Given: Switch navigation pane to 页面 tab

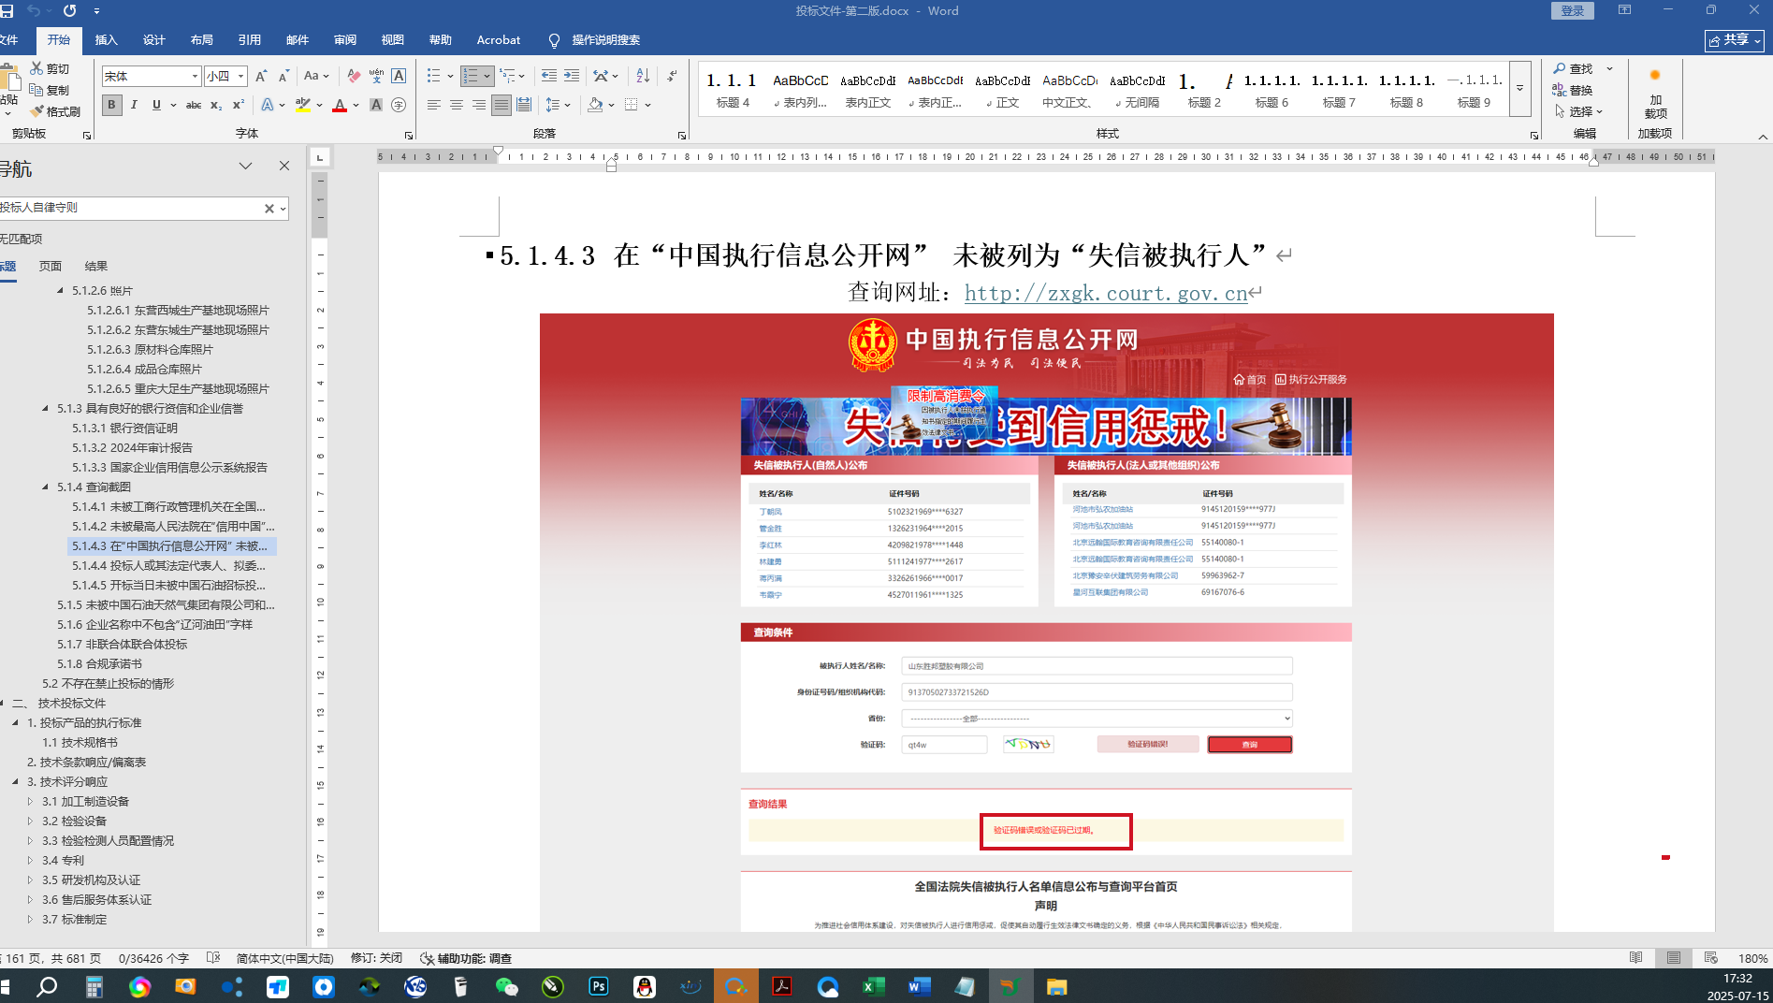Looking at the screenshot, I should 51,267.
